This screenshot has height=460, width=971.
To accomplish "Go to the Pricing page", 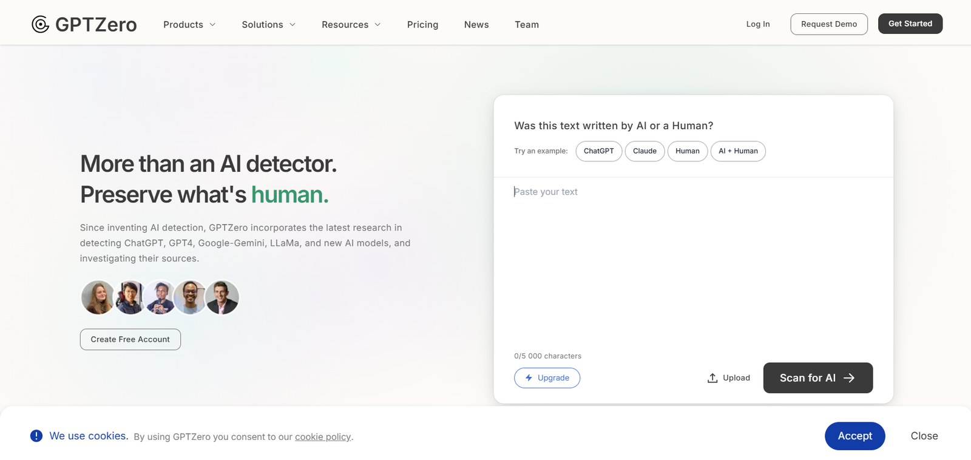I will pyautogui.click(x=422, y=24).
